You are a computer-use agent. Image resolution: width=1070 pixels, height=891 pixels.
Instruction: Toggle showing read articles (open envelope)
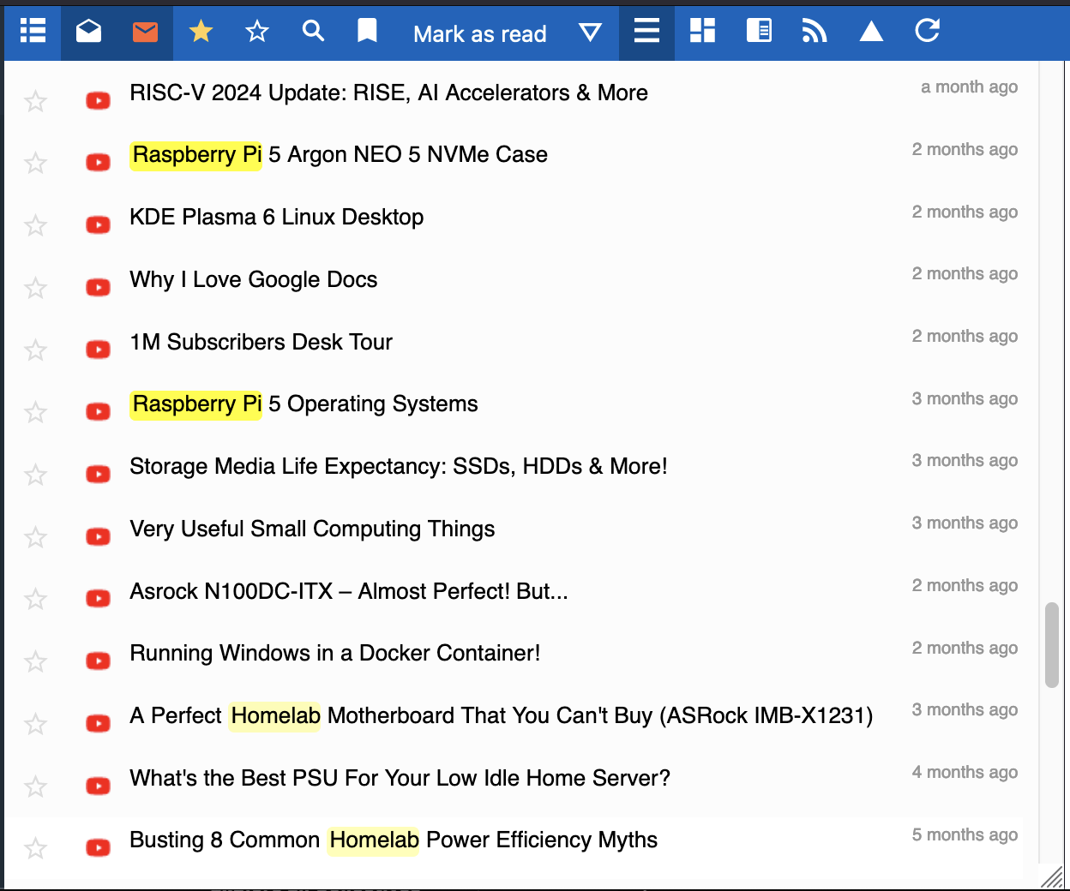click(89, 32)
